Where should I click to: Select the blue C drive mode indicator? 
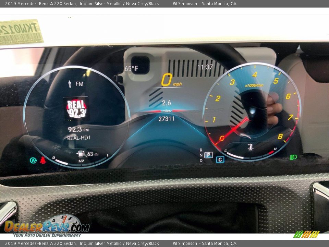click(220, 160)
